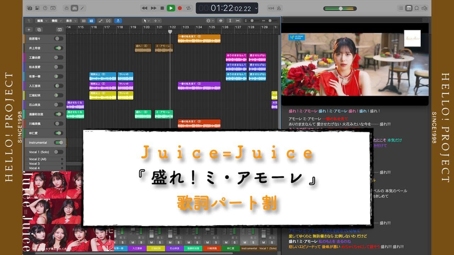The width and height of the screenshot is (454, 255).
Task: Add a new track with plus button
Action: click(x=29, y=30)
